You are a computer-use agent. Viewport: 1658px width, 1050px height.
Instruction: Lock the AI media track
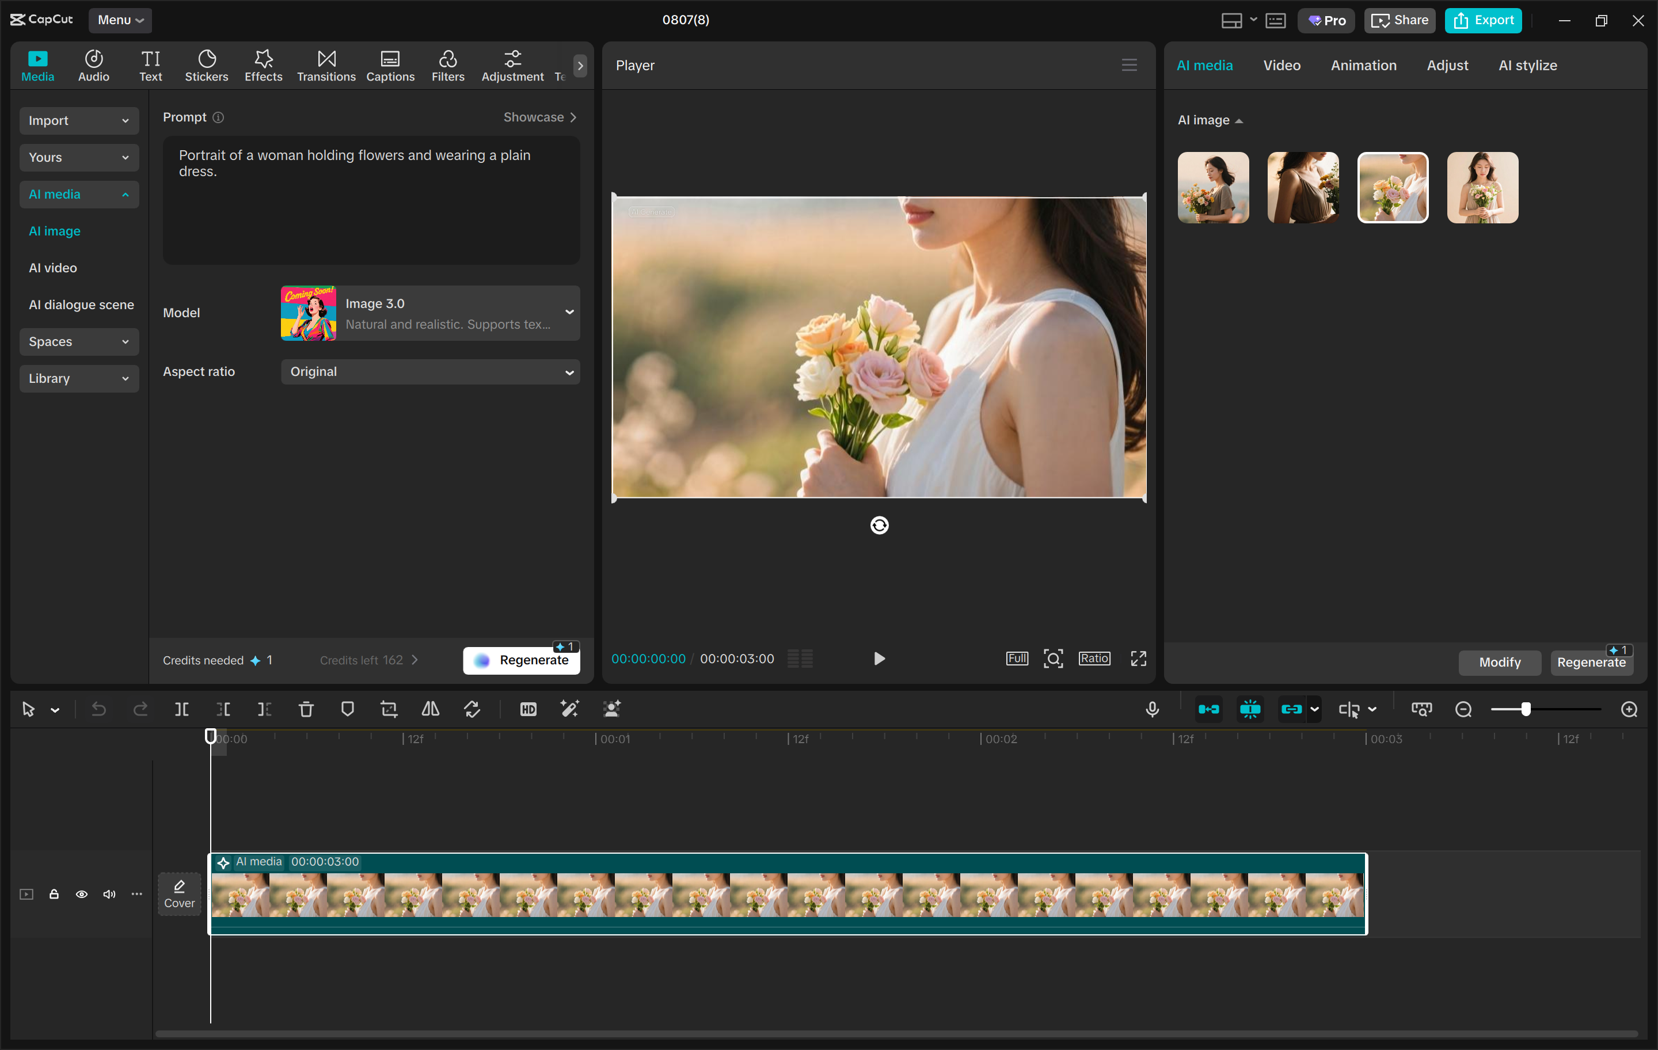(54, 893)
